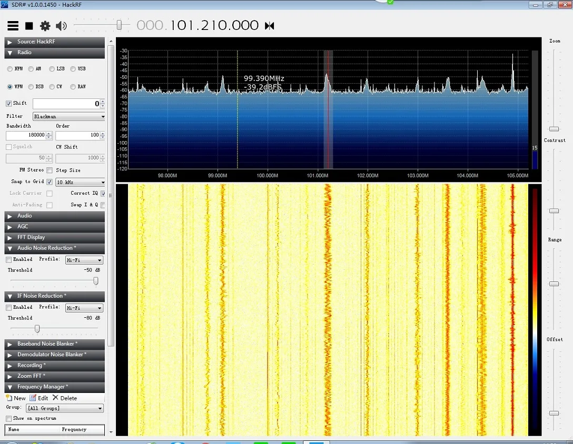573x444 pixels.
Task: Open settings via the gear icon
Action: 45,26
